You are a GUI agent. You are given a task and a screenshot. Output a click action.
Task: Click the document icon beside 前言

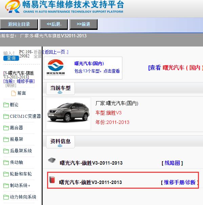pyautogui.click(x=14, y=93)
